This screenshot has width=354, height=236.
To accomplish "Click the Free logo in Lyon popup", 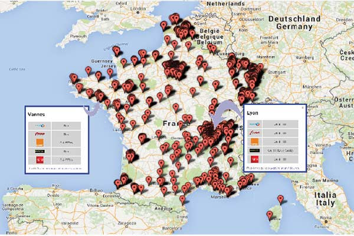I will click(x=255, y=133).
